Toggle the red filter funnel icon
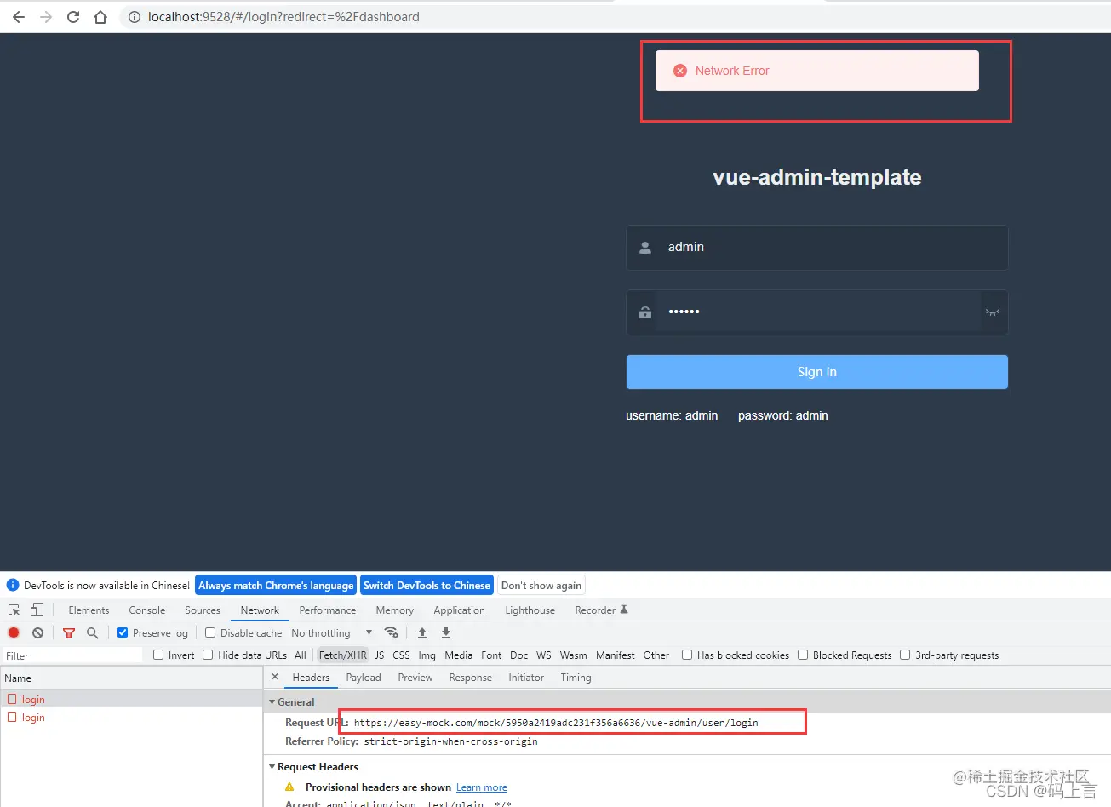 69,632
